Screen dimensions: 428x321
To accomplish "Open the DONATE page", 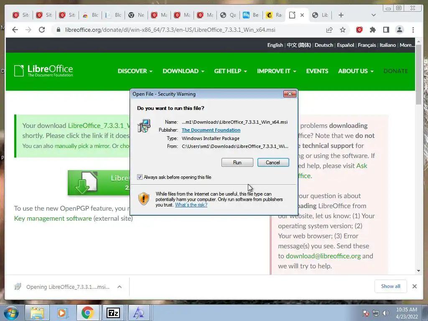I will tap(395, 71).
